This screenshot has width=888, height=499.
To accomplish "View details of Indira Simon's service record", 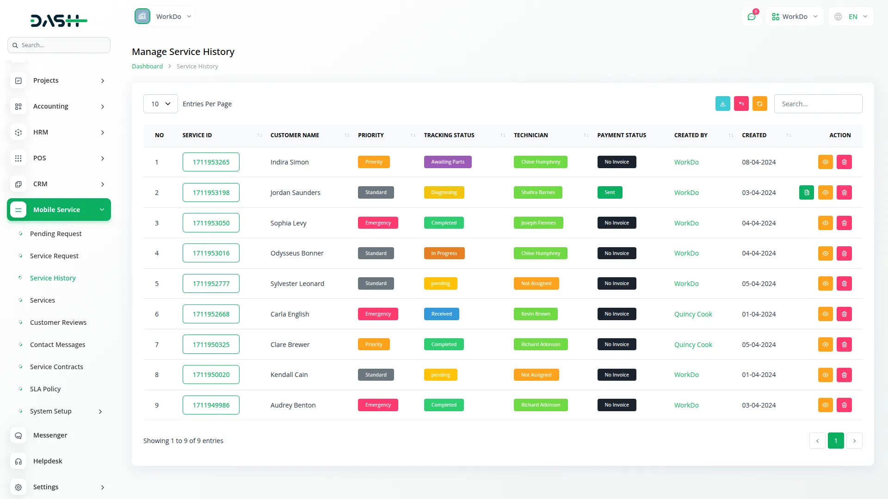I will click(826, 162).
